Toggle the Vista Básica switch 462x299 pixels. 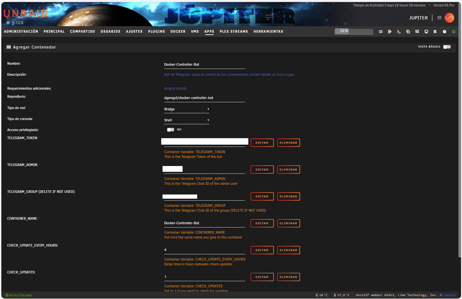(447, 47)
